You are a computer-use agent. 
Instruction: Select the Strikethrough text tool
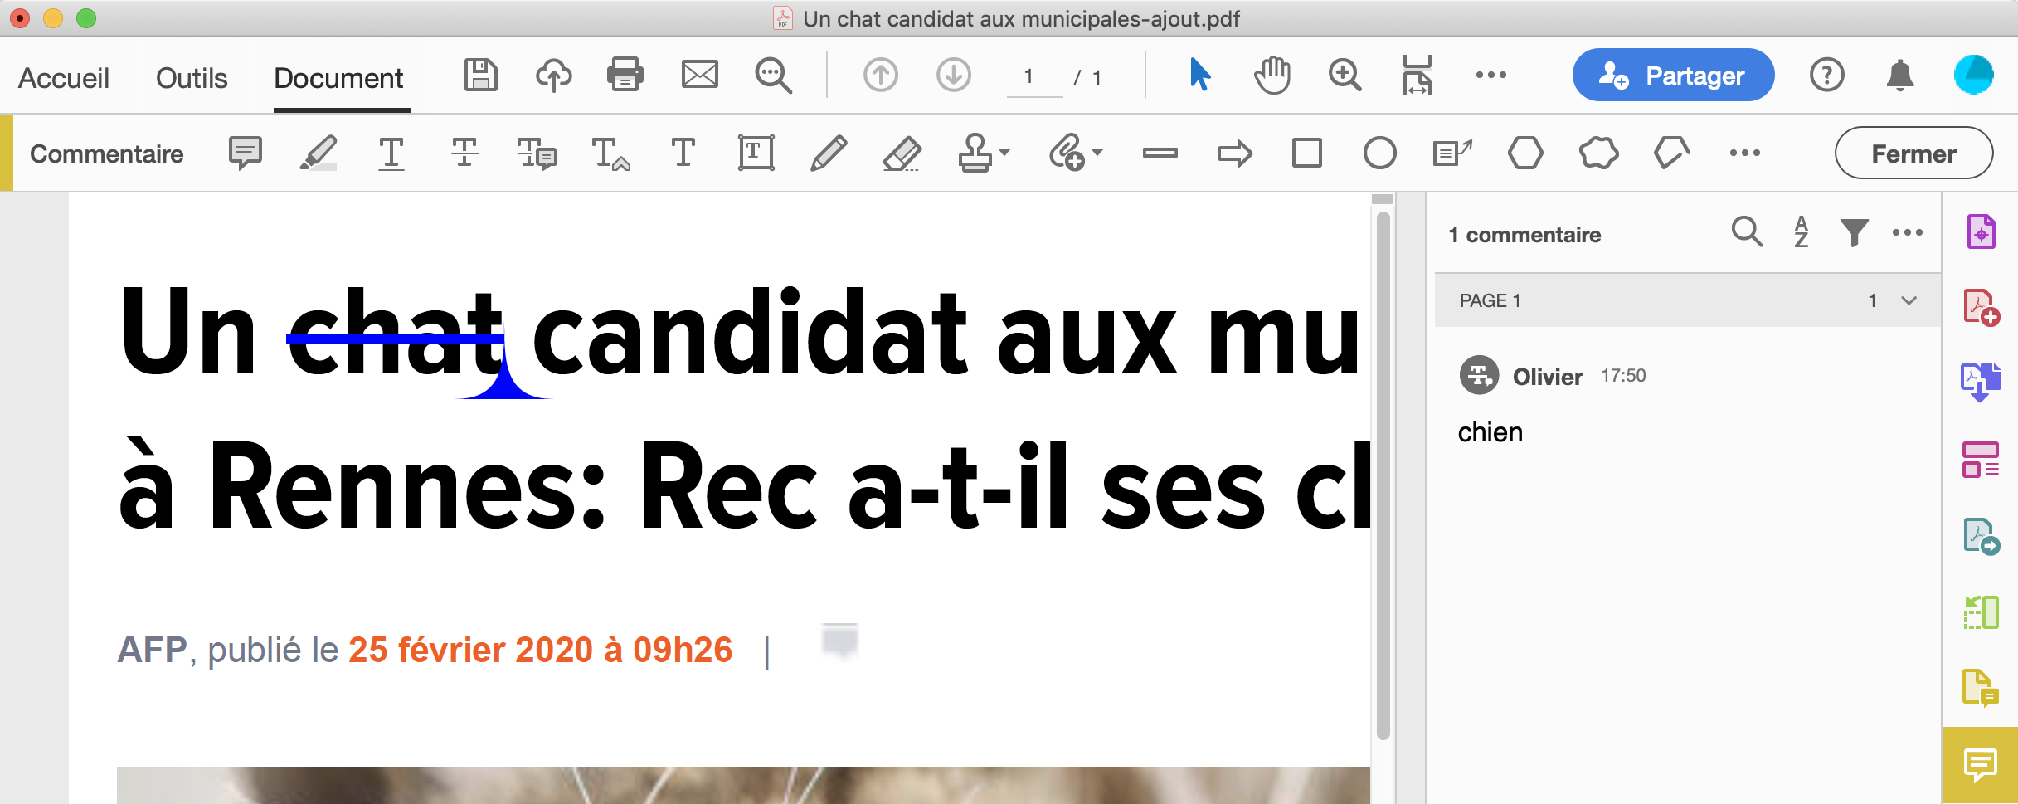[464, 153]
